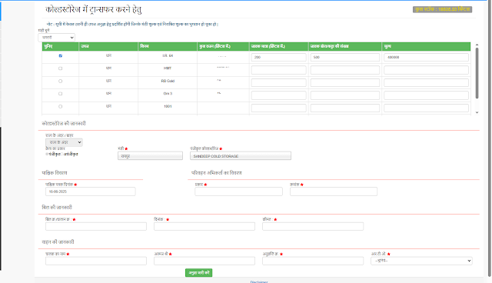
Task: Click the down arrow of the table scrollbar
Action: 477,112
